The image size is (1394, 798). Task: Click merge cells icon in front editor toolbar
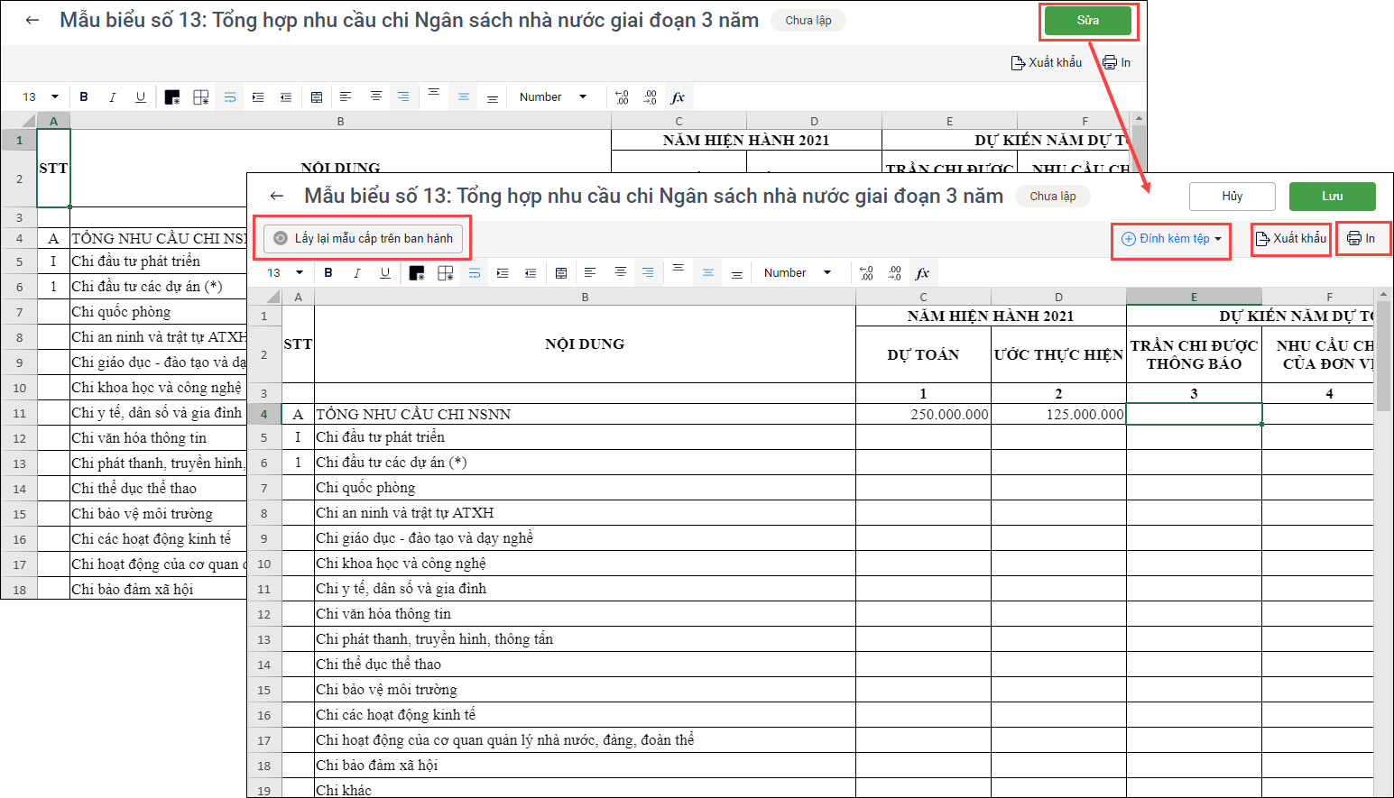click(x=561, y=273)
